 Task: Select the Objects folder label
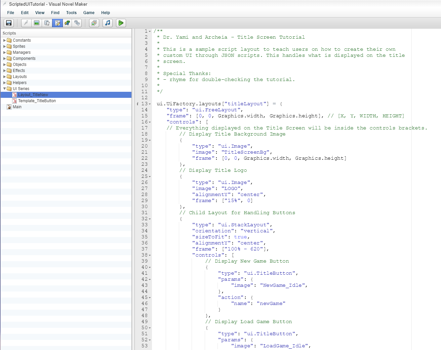click(x=19, y=65)
